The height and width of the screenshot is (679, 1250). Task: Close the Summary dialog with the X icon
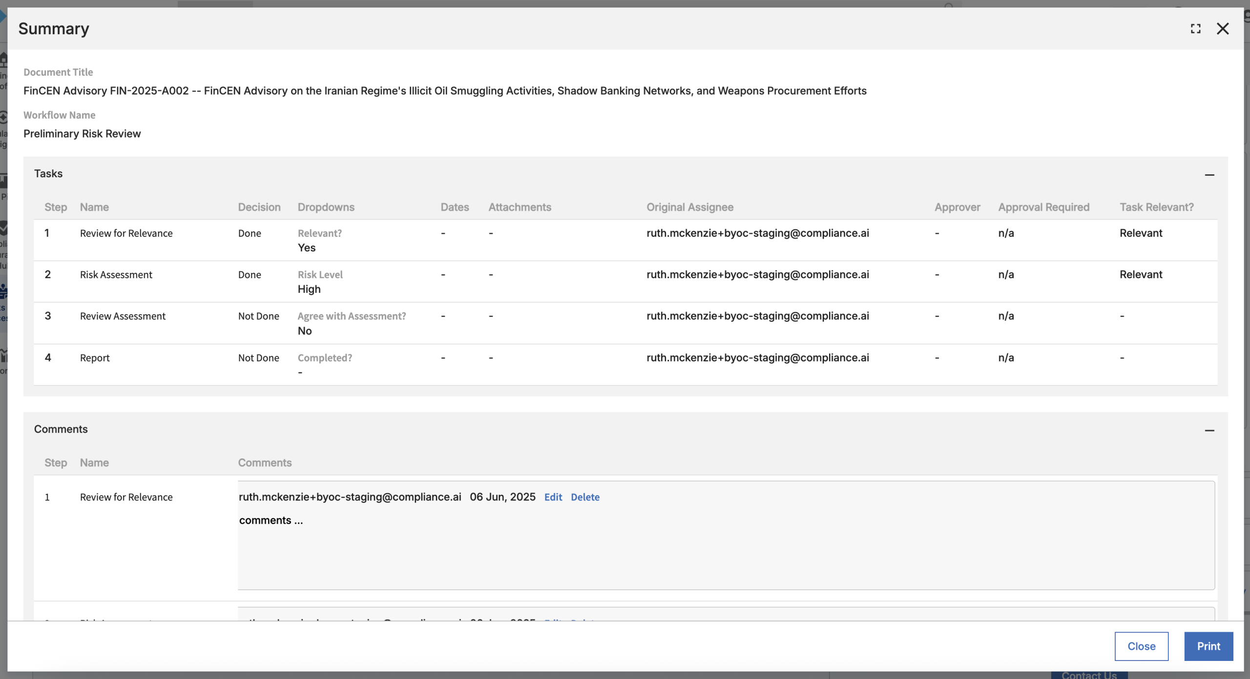pyautogui.click(x=1222, y=29)
